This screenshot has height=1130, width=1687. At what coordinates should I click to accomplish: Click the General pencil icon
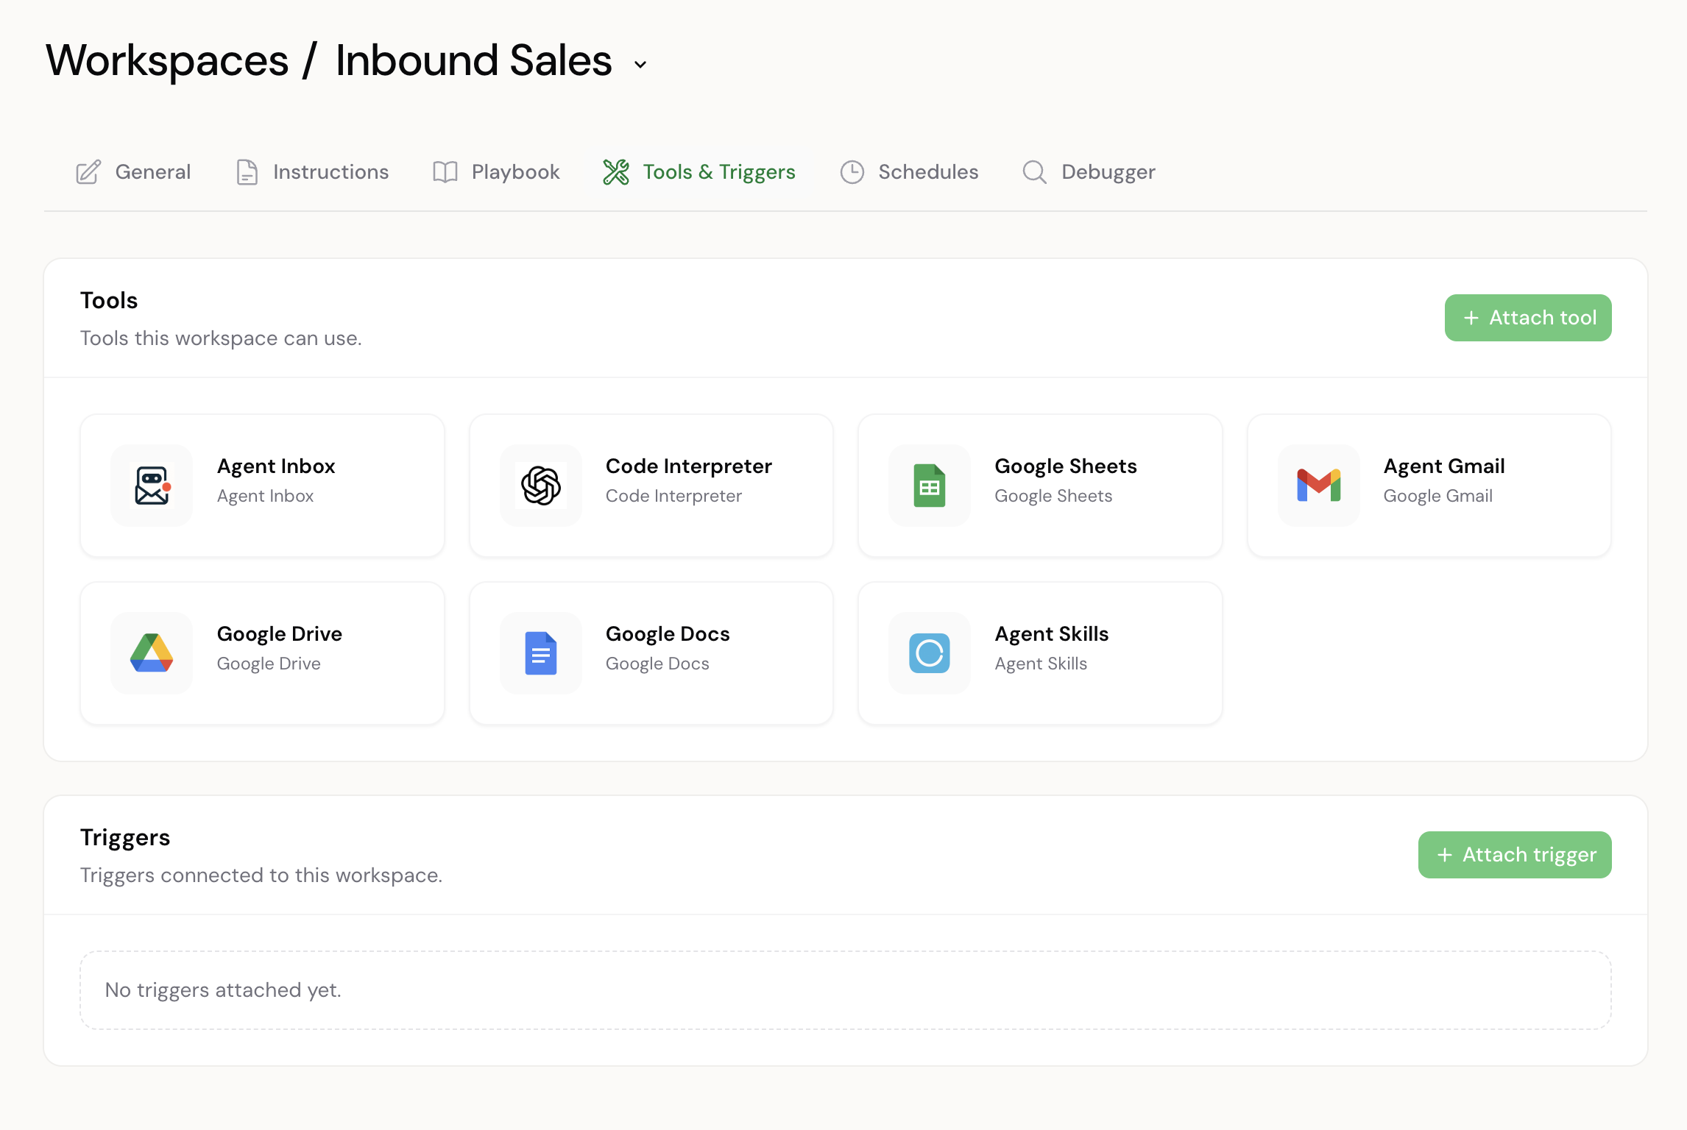point(88,171)
